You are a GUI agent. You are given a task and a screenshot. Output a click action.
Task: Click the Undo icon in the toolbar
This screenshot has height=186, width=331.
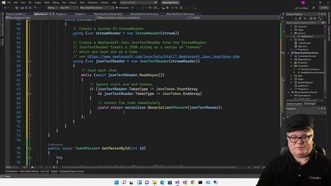click(35, 8)
